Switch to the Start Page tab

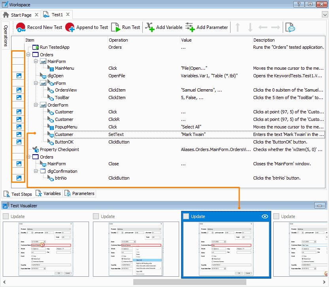point(20,15)
